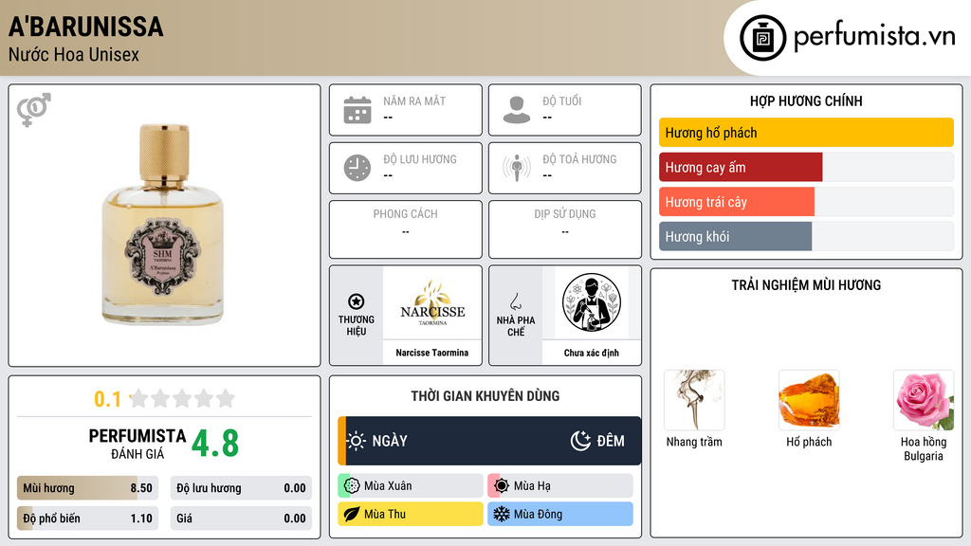This screenshot has width=971, height=546.
Task: Click the person icon beside Độ tuổi
Action: click(517, 110)
